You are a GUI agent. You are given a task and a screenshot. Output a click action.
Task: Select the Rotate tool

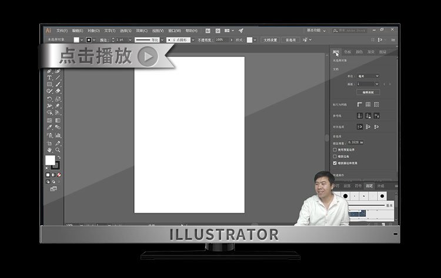[x=49, y=99]
